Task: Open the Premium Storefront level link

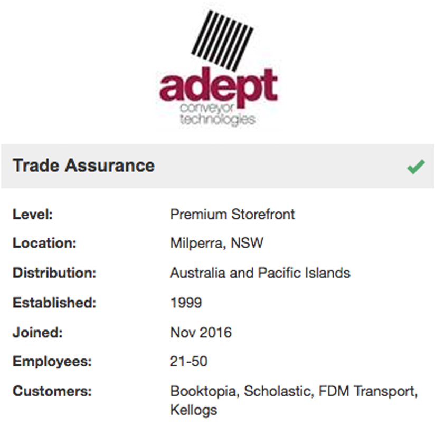Action: (x=232, y=215)
